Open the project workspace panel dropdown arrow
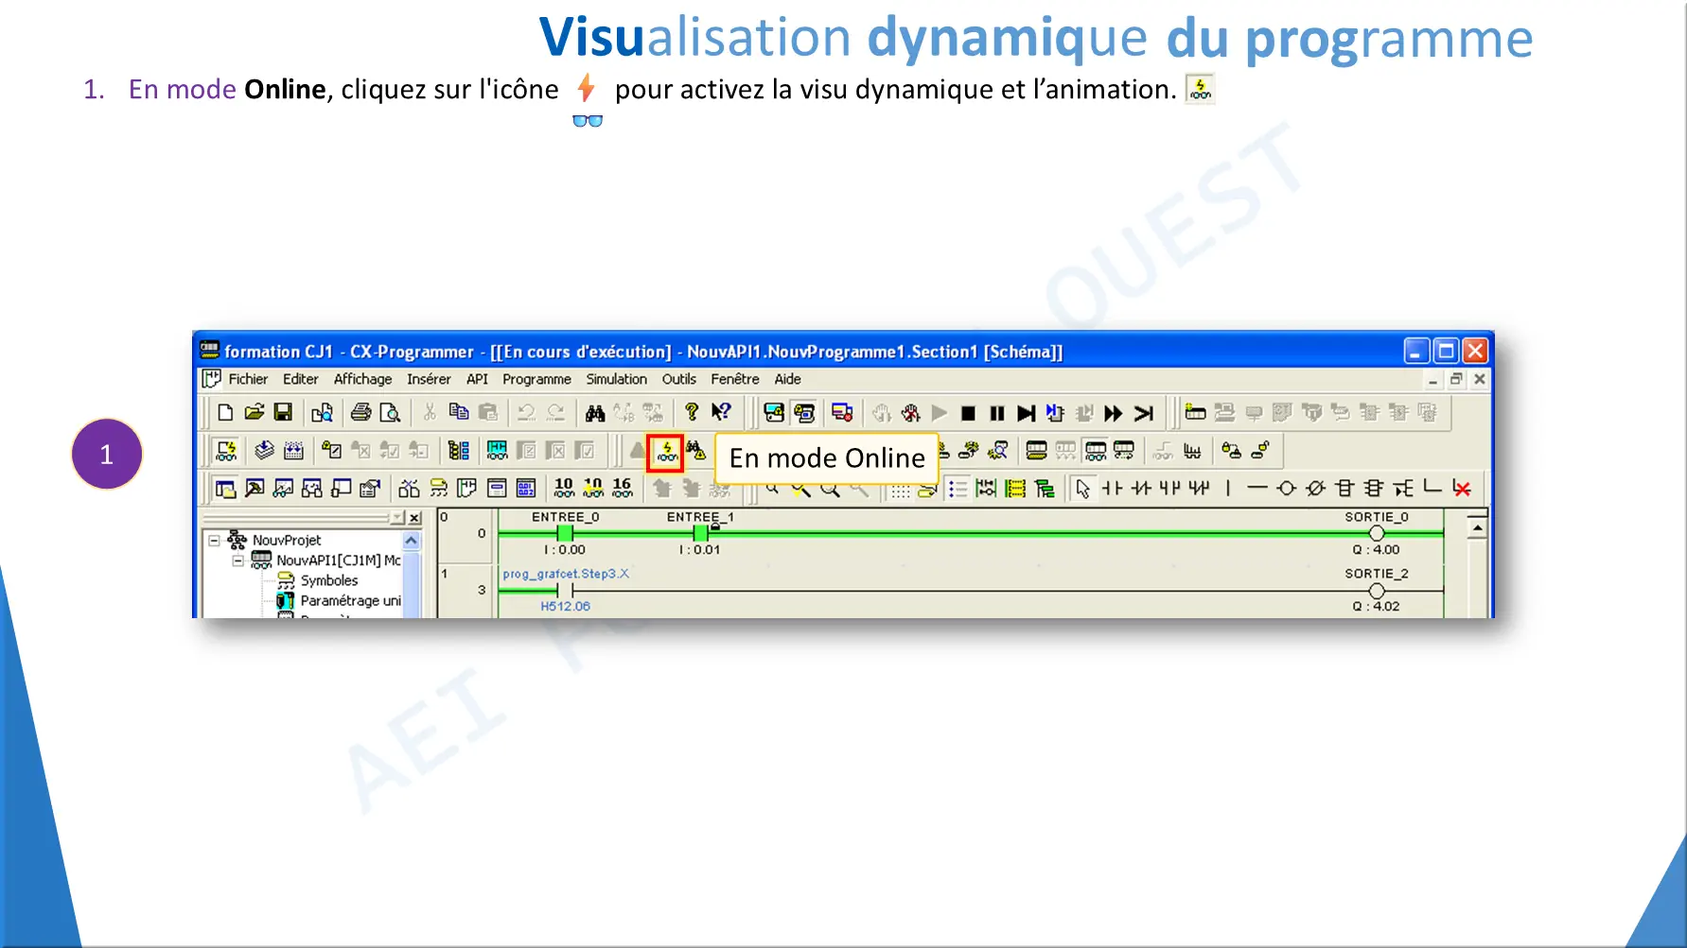 [397, 518]
